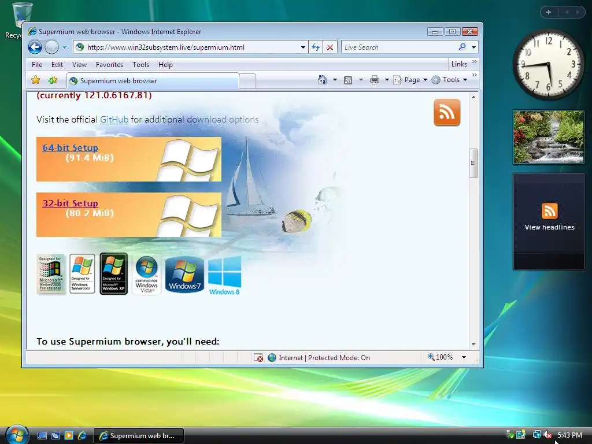Click the Windows Vista certified badge
Viewport: 592px width, 444px height.
point(146,275)
